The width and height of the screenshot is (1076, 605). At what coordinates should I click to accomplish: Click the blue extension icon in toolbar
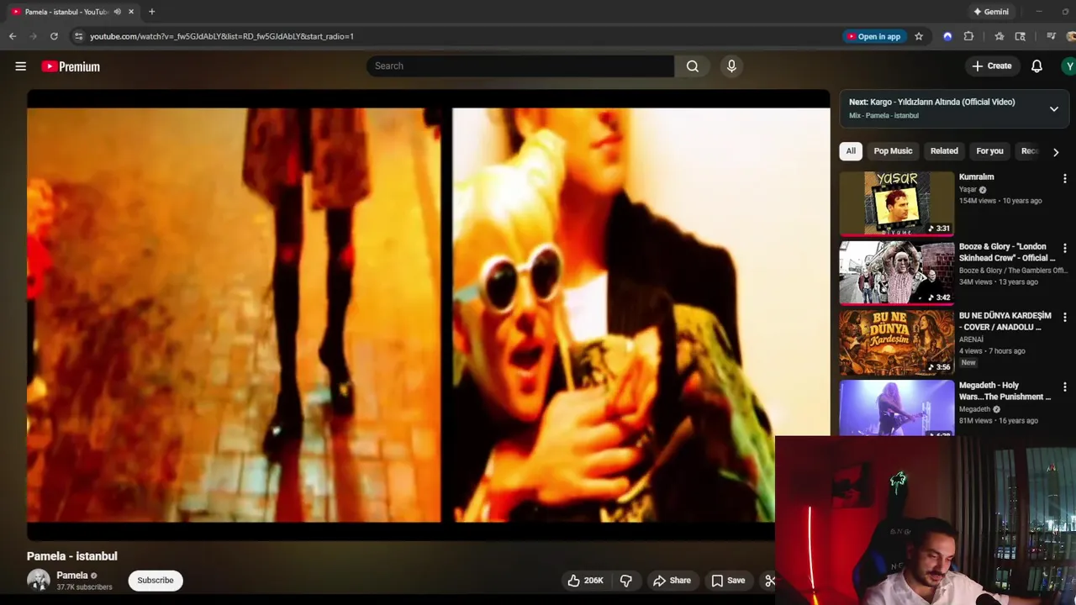(947, 36)
